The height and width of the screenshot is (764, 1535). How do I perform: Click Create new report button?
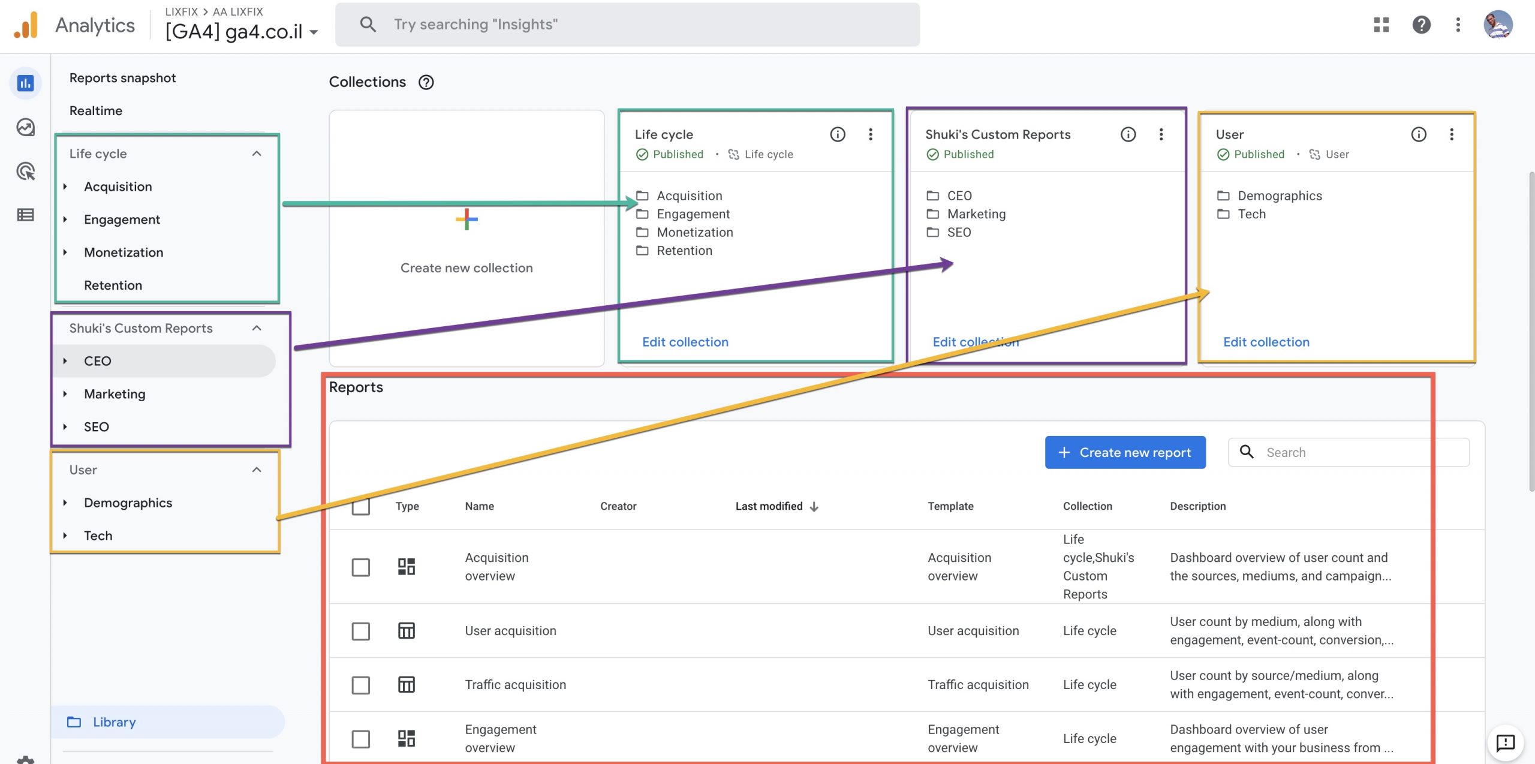click(1125, 452)
